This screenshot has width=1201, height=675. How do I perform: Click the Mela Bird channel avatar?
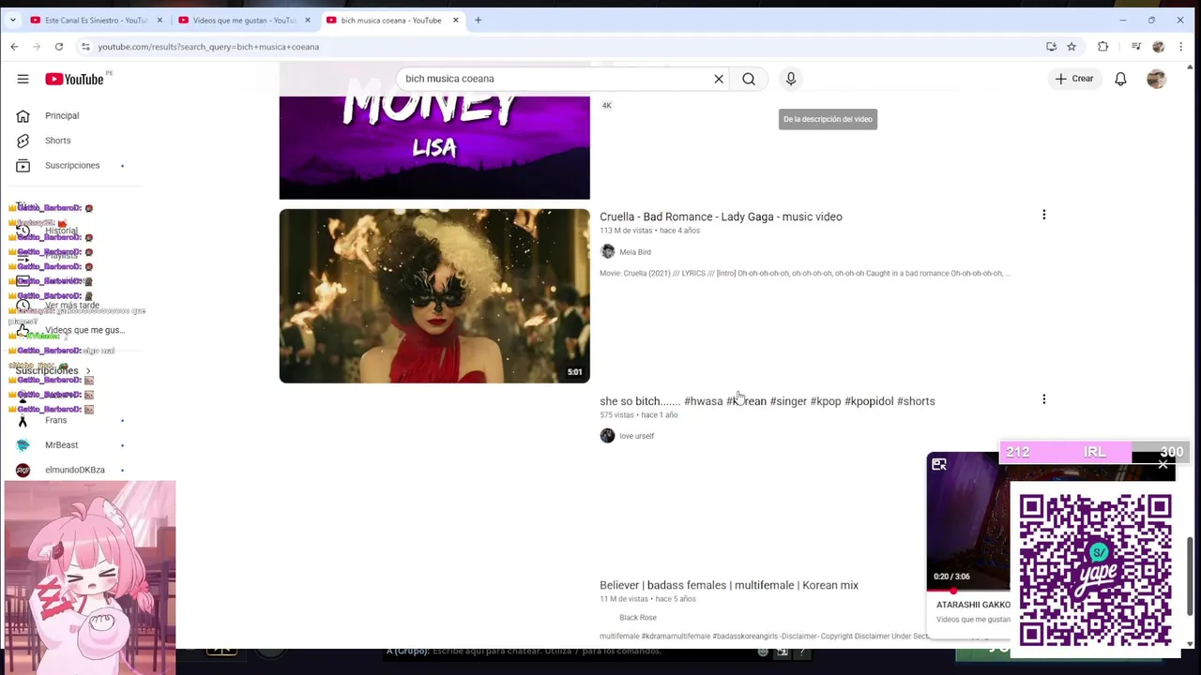607,251
